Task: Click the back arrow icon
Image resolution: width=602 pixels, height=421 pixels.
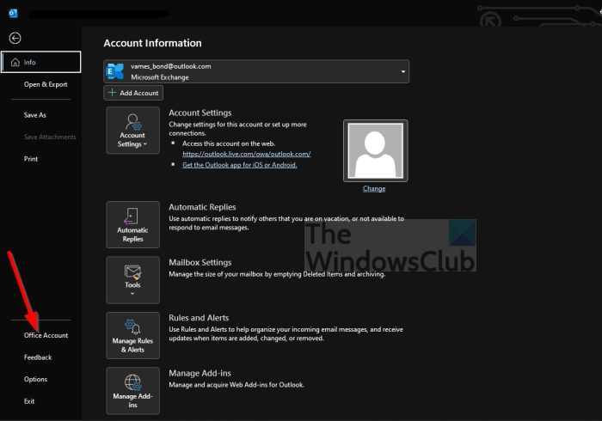Action: [15, 39]
